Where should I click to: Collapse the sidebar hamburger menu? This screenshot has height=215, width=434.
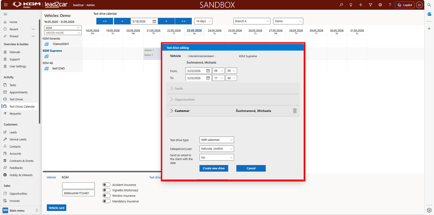pos(5,14)
